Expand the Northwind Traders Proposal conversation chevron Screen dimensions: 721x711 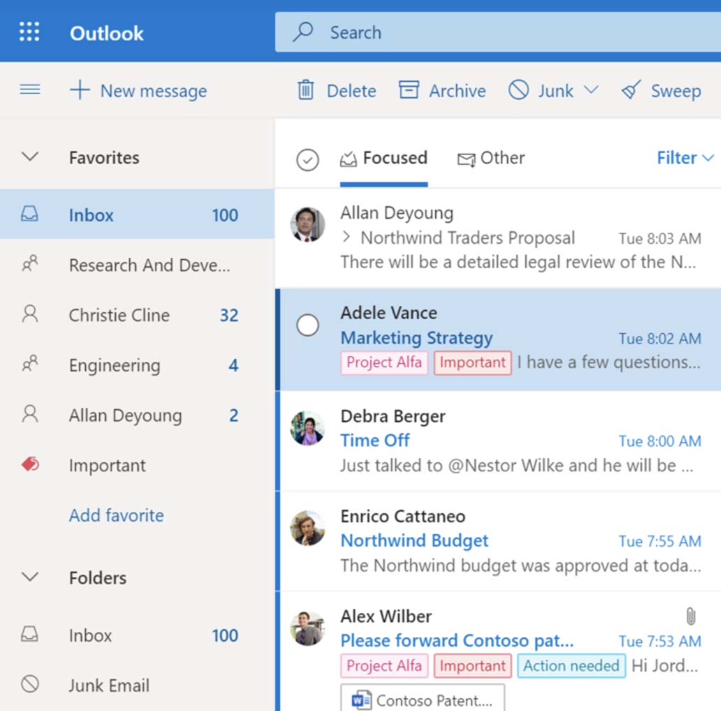[x=347, y=237]
